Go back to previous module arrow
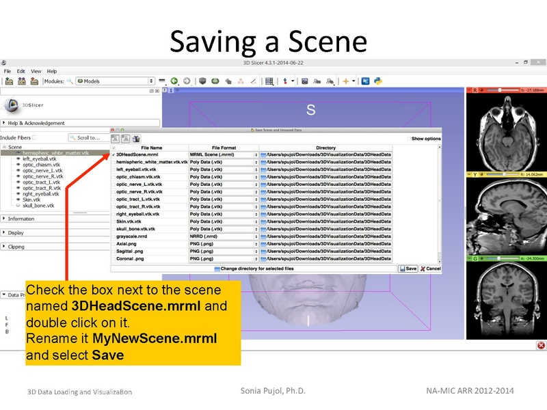Image resolution: width=547 pixels, height=410 pixels. (174, 81)
